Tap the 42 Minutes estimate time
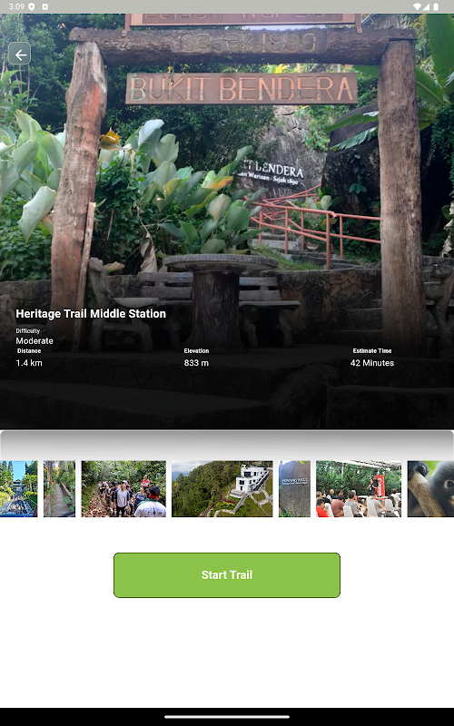This screenshot has width=454, height=726. tap(372, 363)
